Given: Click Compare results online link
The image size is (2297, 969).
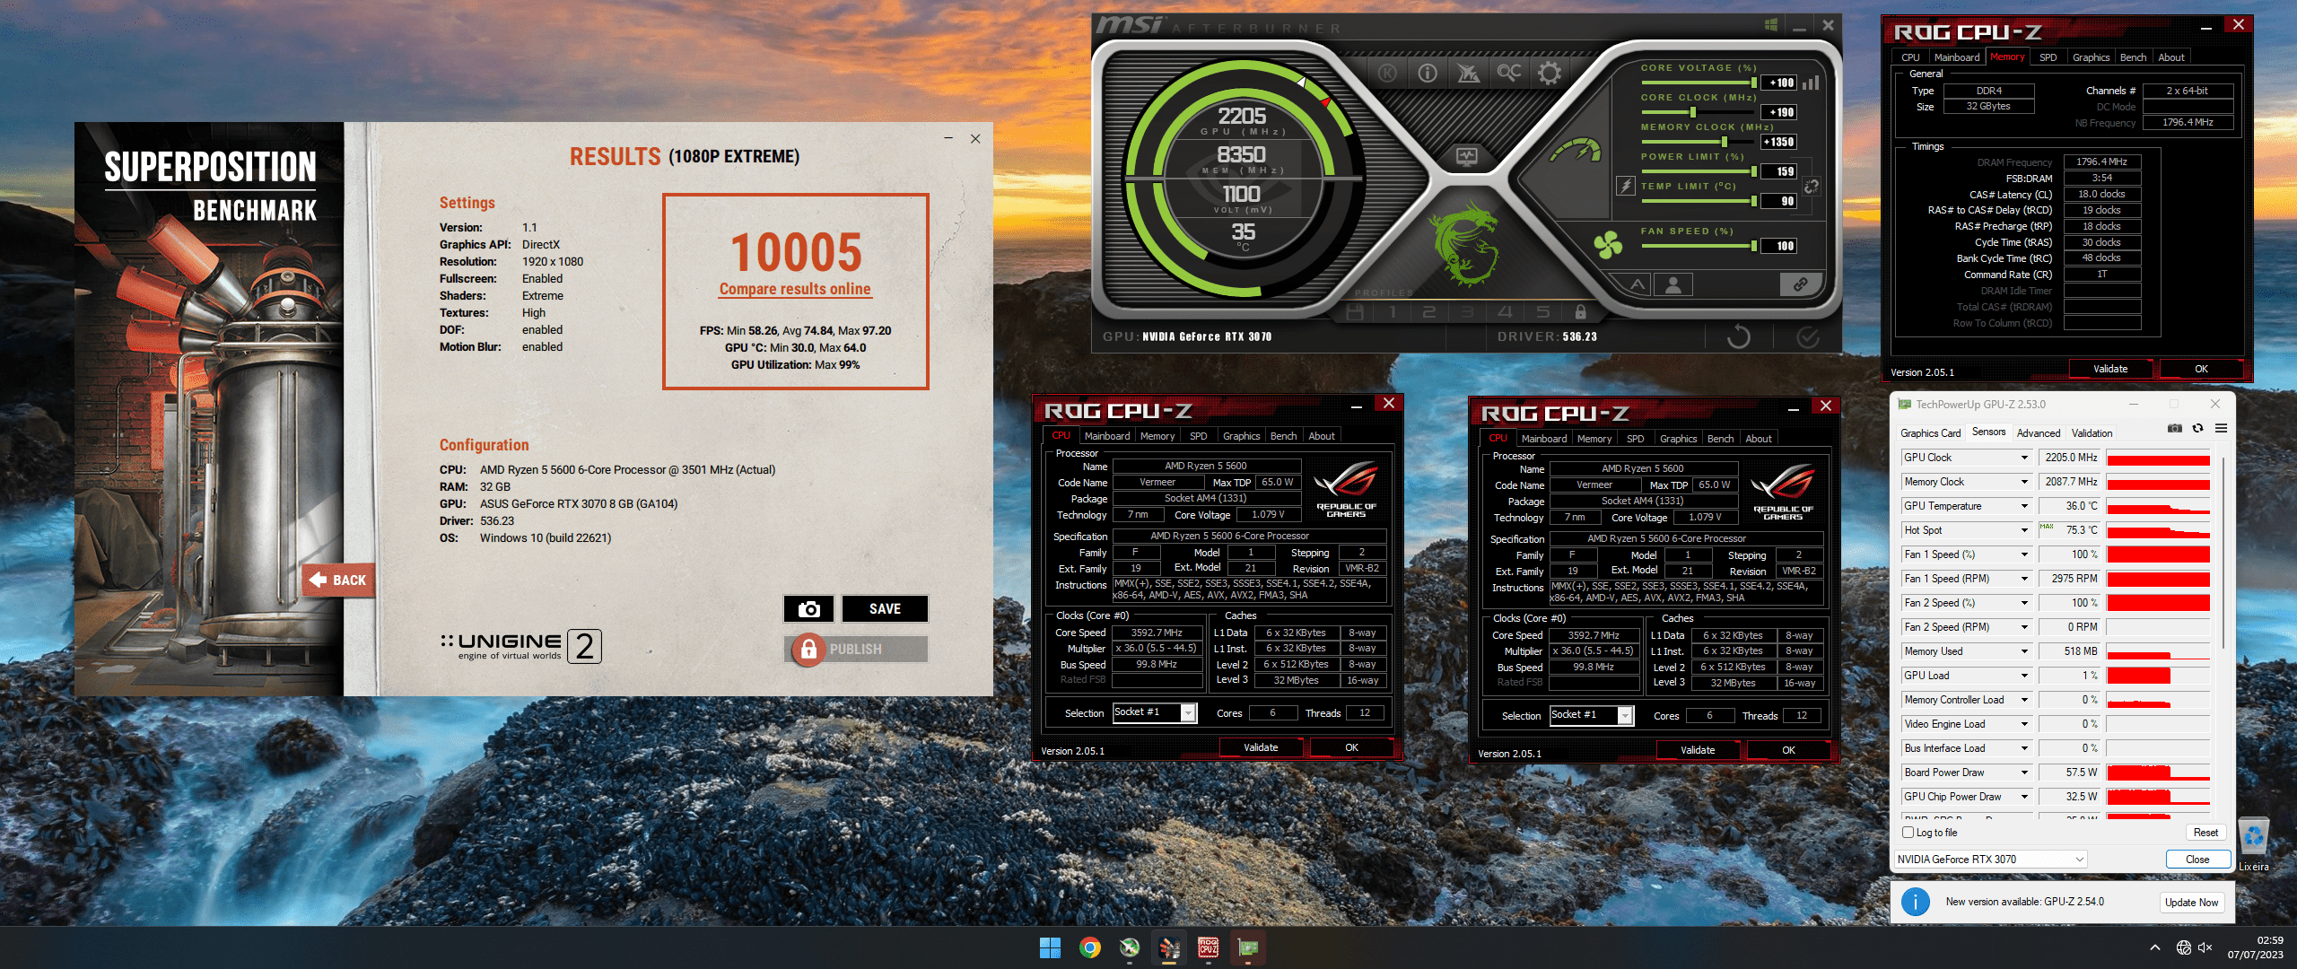Looking at the screenshot, I should [795, 289].
